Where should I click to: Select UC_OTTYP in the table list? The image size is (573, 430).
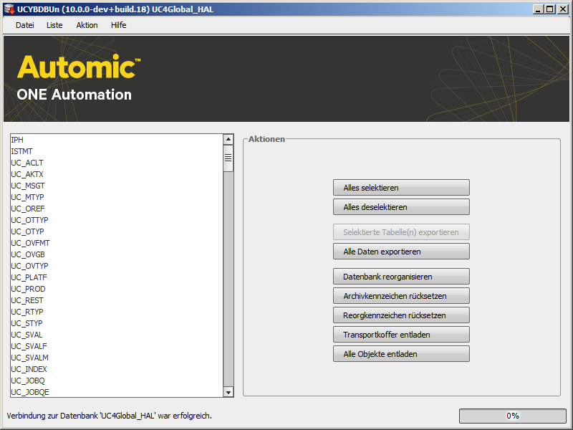[117, 220]
